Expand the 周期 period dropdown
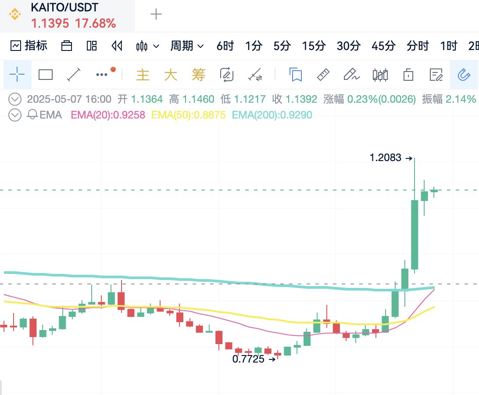This screenshot has height=395, width=479. pos(187,46)
